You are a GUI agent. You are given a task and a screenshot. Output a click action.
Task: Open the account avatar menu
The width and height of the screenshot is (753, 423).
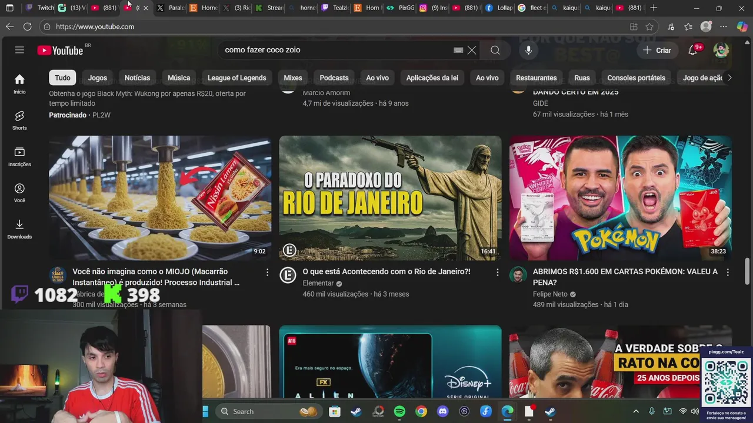coord(721,51)
